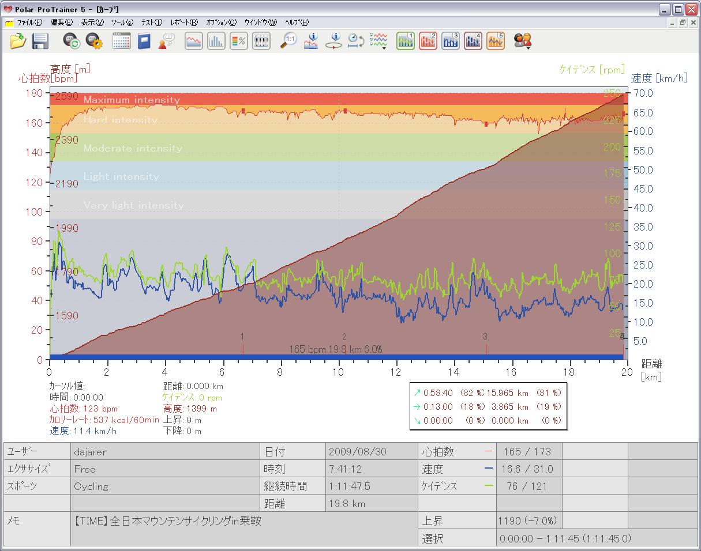Screen dimensions: 701x551
Task: Click the 速度 [km/h] axis label
Action: 661,78
